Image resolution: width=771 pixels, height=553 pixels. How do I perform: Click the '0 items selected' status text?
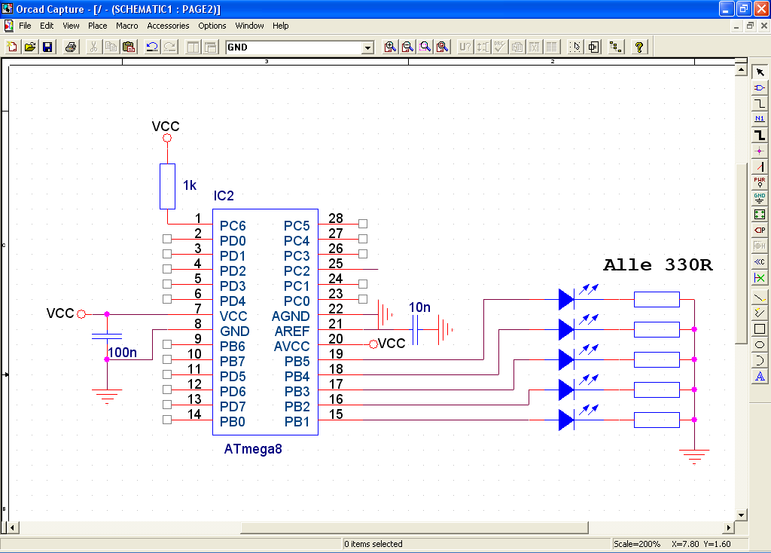pyautogui.click(x=373, y=544)
